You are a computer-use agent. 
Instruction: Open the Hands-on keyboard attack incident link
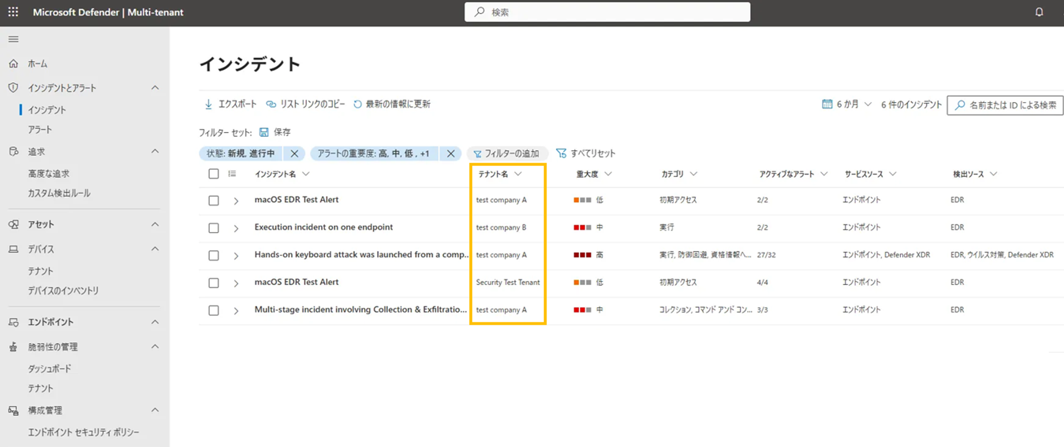tap(362, 255)
